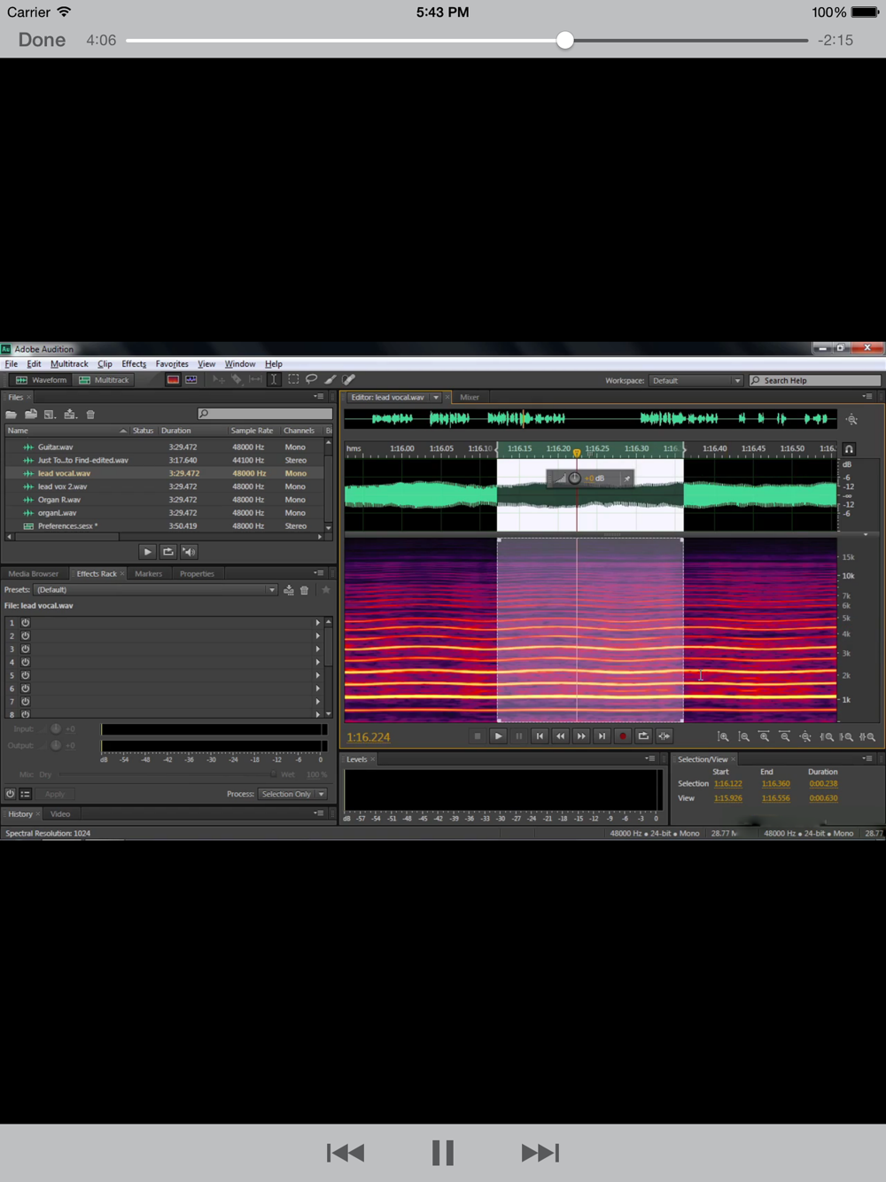Viewport: 886px width, 1182px height.
Task: Open the Presets (Default) dropdown
Action: pyautogui.click(x=156, y=590)
